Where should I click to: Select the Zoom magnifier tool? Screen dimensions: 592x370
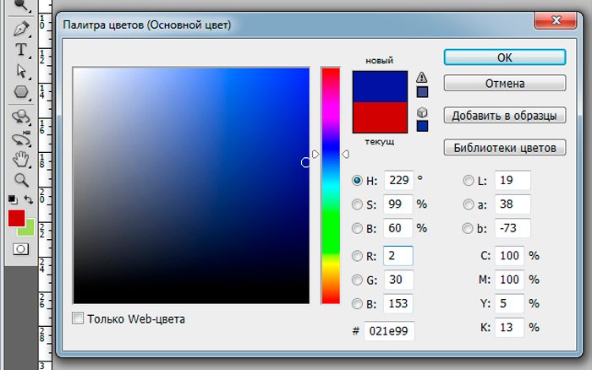(21, 180)
